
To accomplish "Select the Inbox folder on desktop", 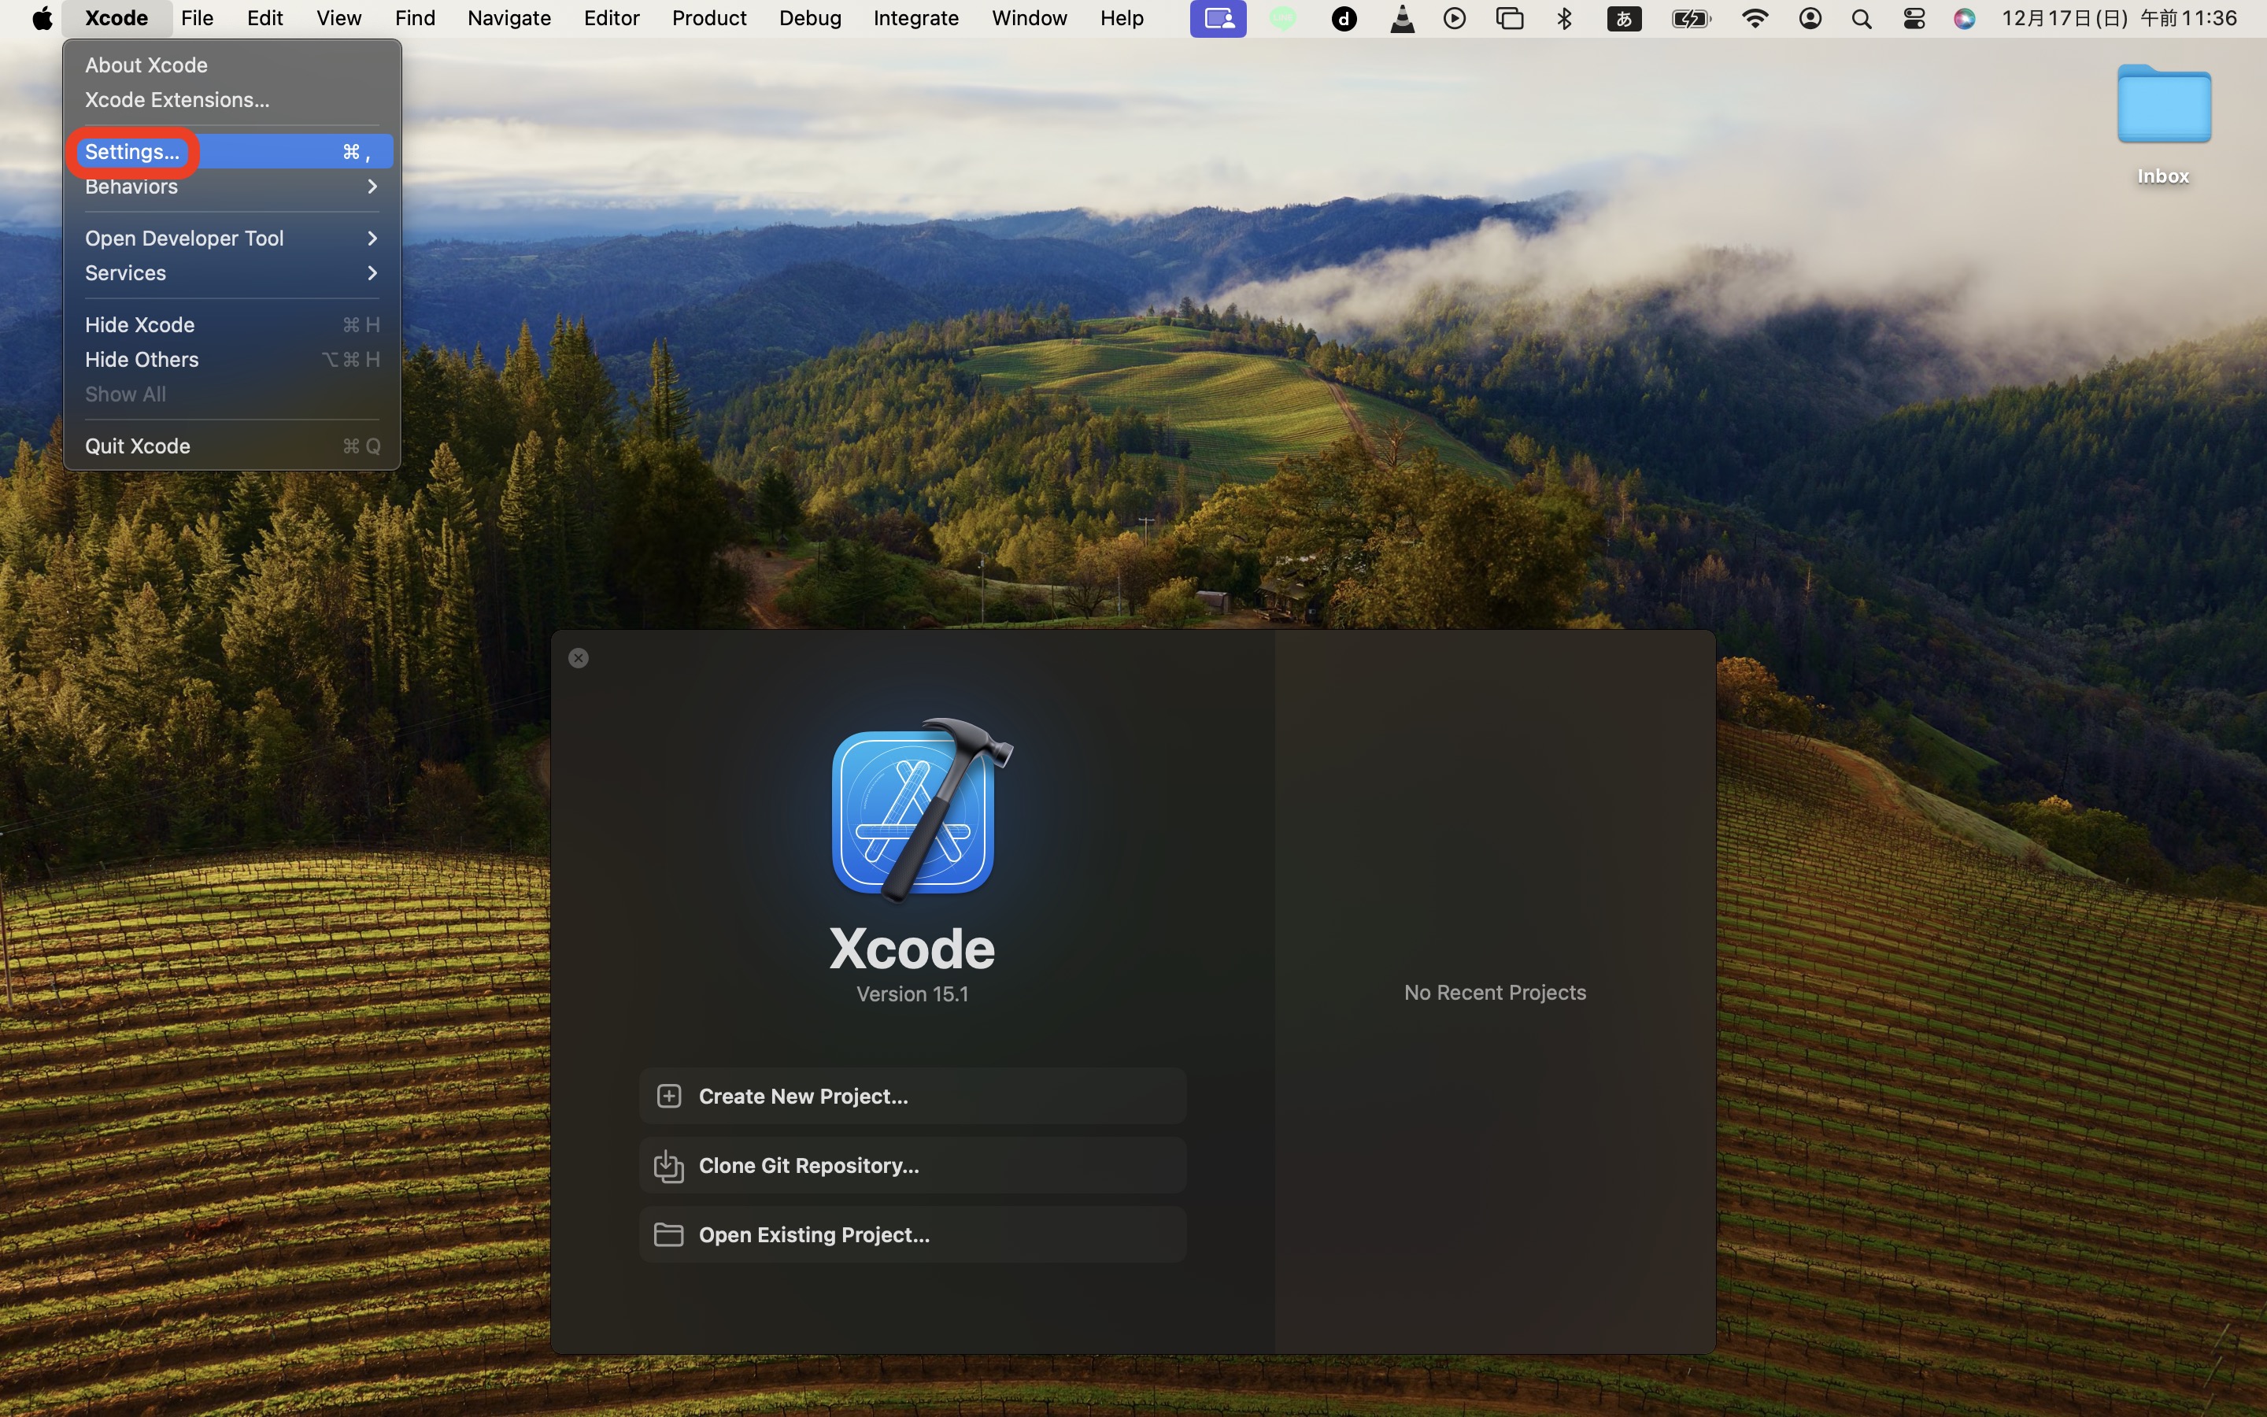I will pos(2163,123).
